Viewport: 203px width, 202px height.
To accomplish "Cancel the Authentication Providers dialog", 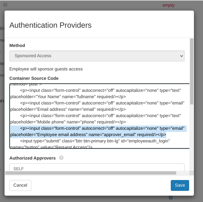I will coord(20,185).
